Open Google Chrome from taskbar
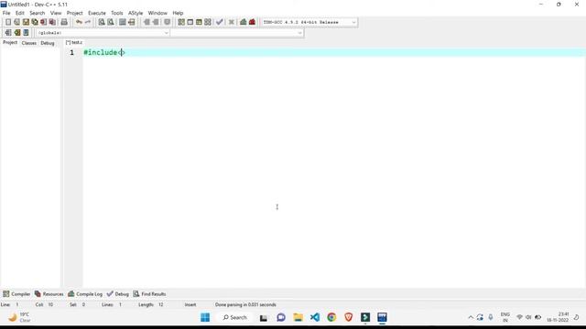586x329 pixels. [x=331, y=317]
